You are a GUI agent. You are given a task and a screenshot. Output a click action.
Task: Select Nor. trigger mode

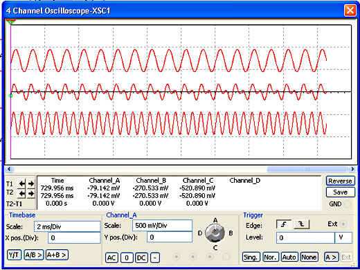click(x=271, y=257)
